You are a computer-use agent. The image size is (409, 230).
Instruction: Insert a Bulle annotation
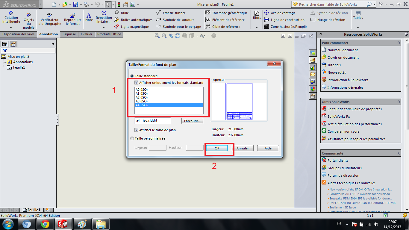coord(124,13)
